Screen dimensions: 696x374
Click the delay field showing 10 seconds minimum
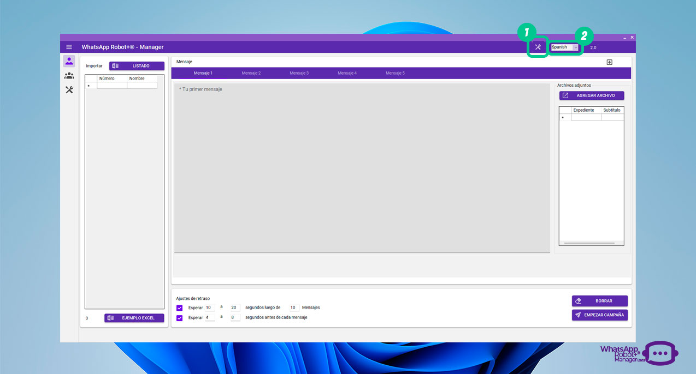pyautogui.click(x=210, y=307)
